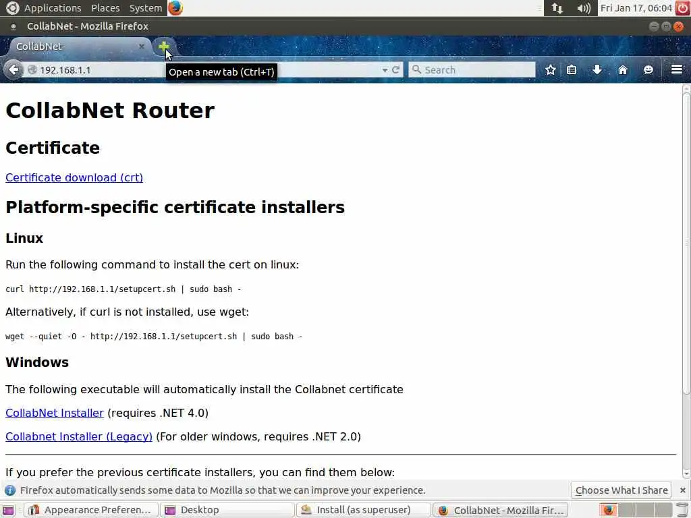Select the CollabNet tab
The image size is (691, 518).
pyautogui.click(x=80, y=47)
